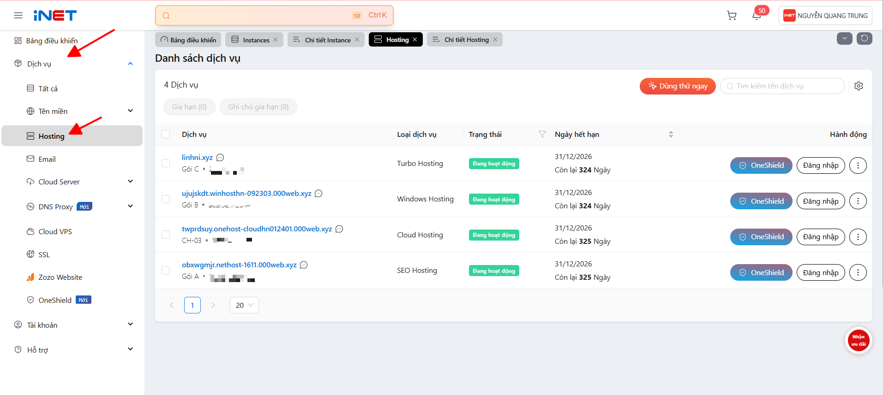Image resolution: width=883 pixels, height=395 pixels.
Task: Open Zozo Website in sidebar
Action: click(60, 277)
